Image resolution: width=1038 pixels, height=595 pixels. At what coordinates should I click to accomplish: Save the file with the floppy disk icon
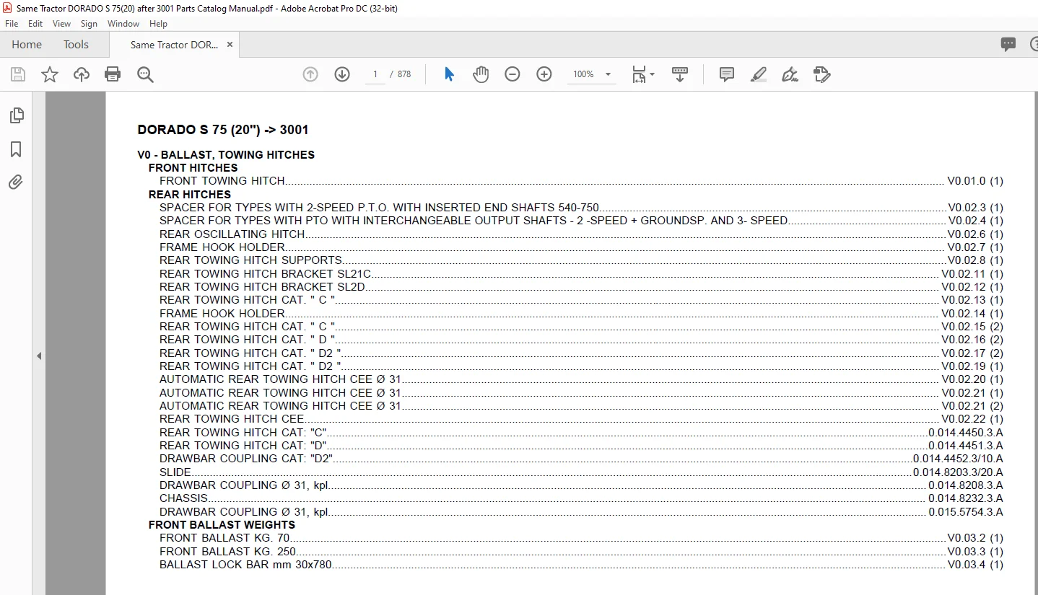coord(18,74)
